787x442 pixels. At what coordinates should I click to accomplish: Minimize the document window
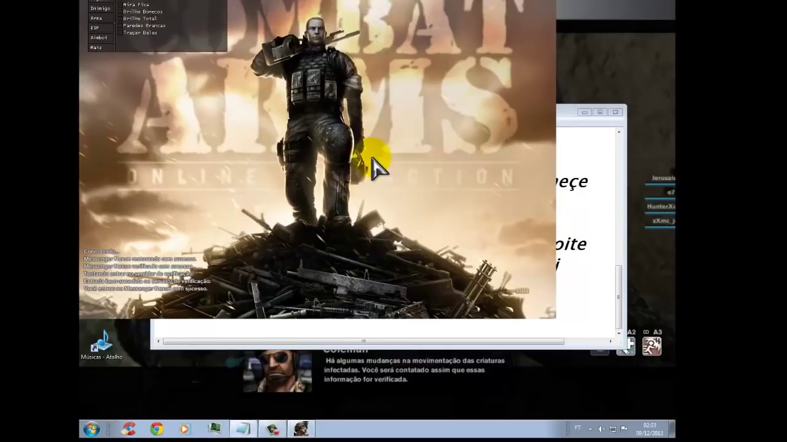coord(585,112)
